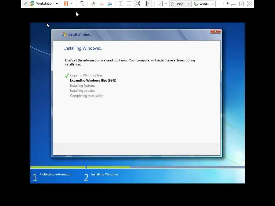Viewport: 275px width, 206px height.
Task: Click the 'That's all the information' message text
Action: [x=130, y=62]
